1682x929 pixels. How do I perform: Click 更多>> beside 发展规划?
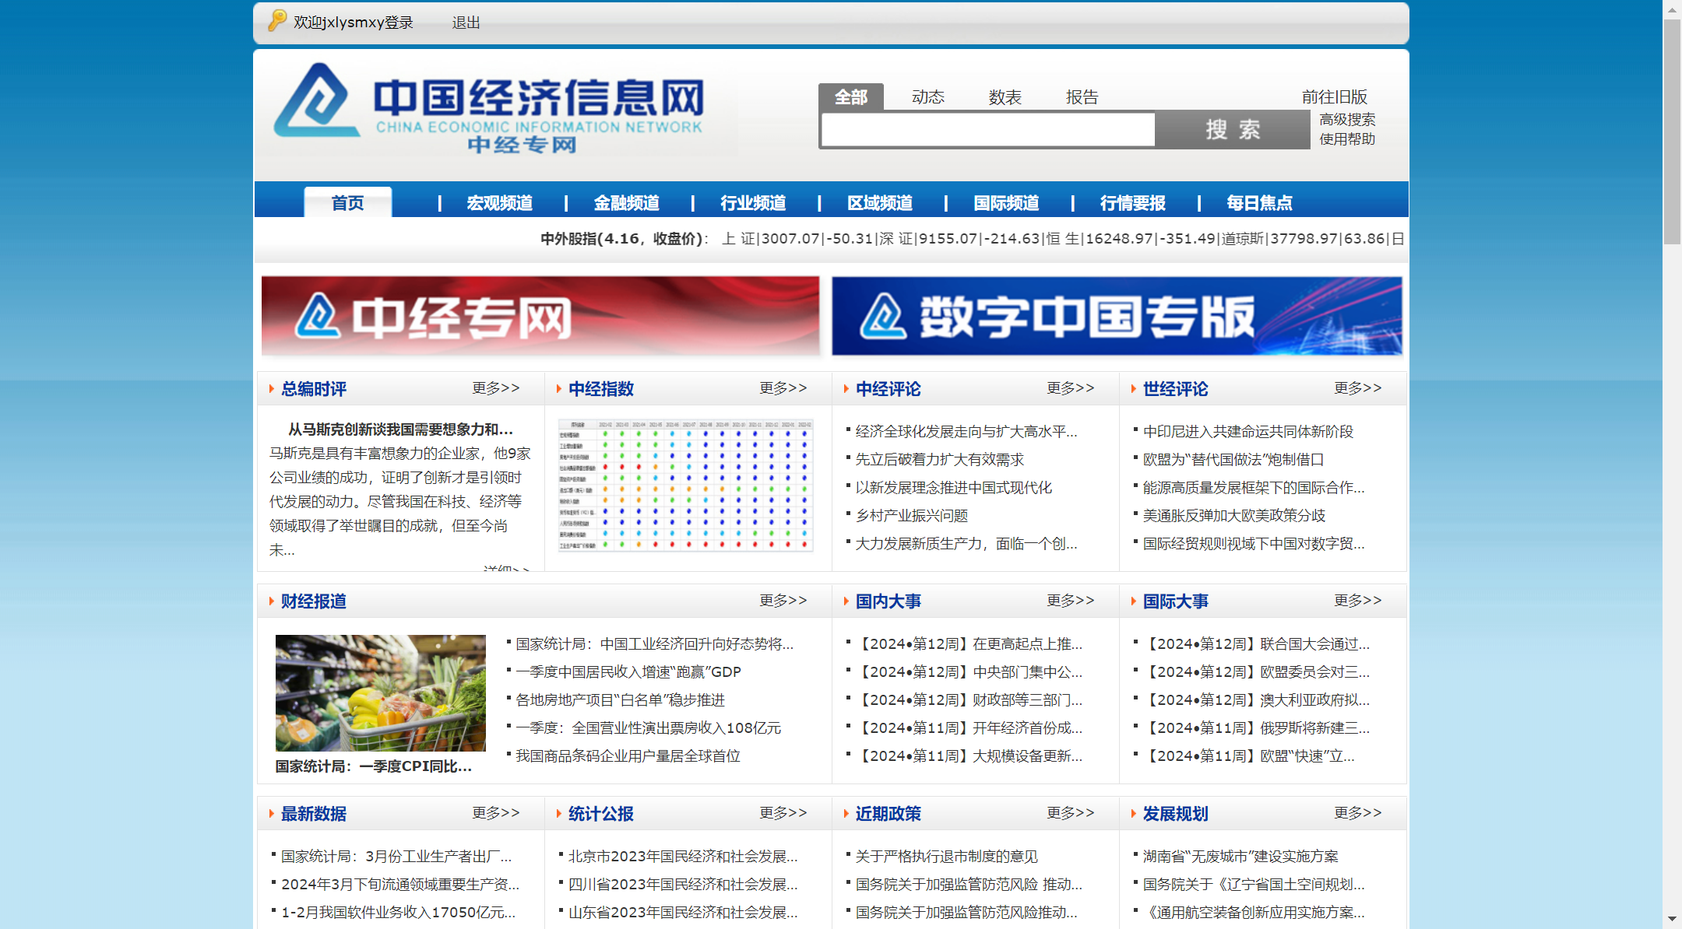tap(1357, 812)
